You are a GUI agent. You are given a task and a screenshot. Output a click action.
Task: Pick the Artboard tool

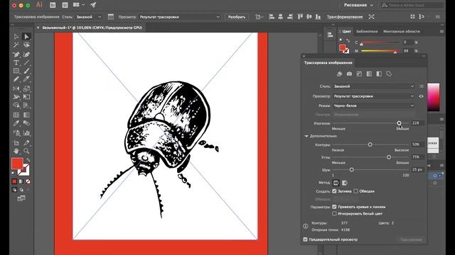(x=16, y=143)
